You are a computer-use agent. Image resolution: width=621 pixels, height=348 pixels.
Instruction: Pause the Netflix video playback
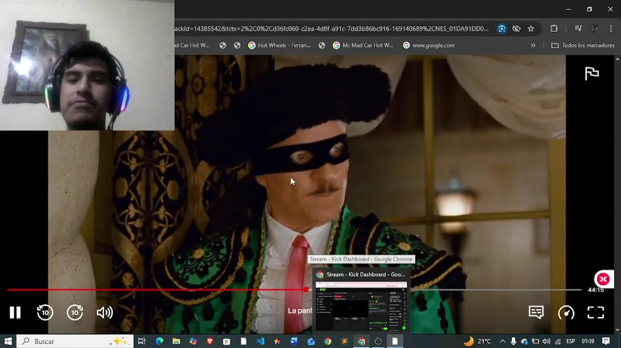pos(15,313)
